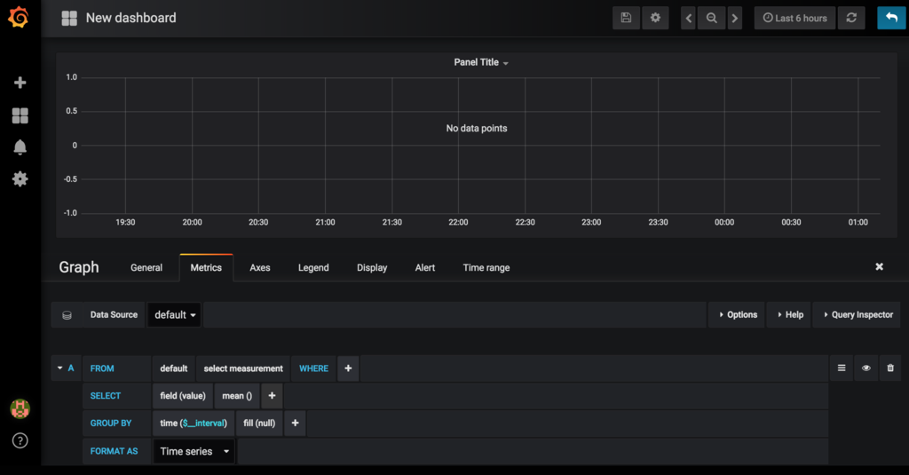Click the data source database icon
This screenshot has height=475, width=909.
pos(67,315)
